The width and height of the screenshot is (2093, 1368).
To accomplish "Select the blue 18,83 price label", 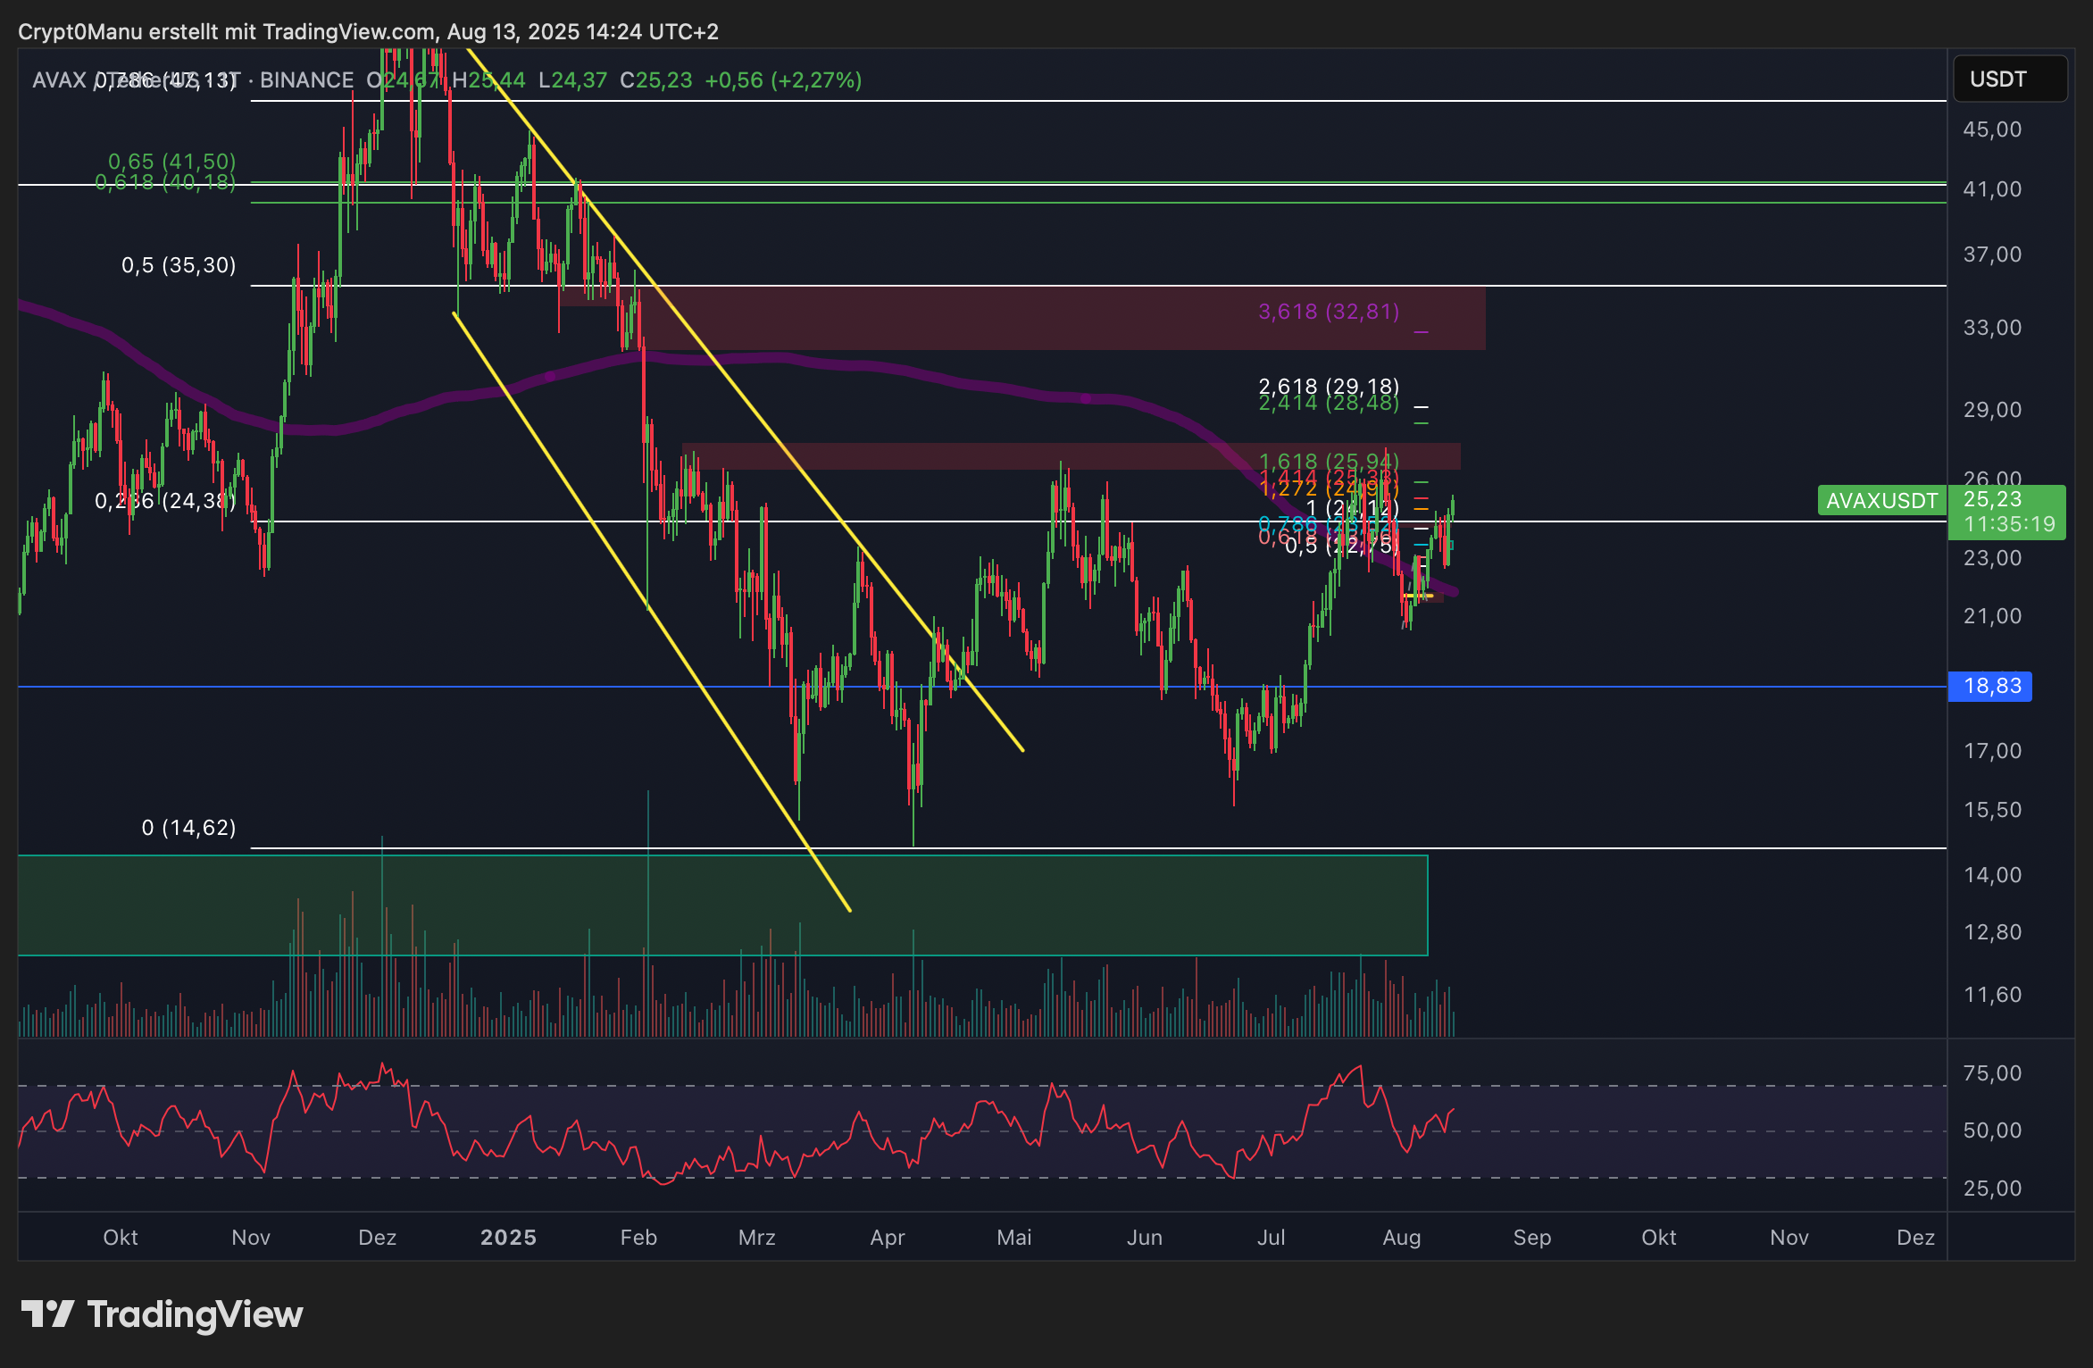I will click(x=1991, y=686).
